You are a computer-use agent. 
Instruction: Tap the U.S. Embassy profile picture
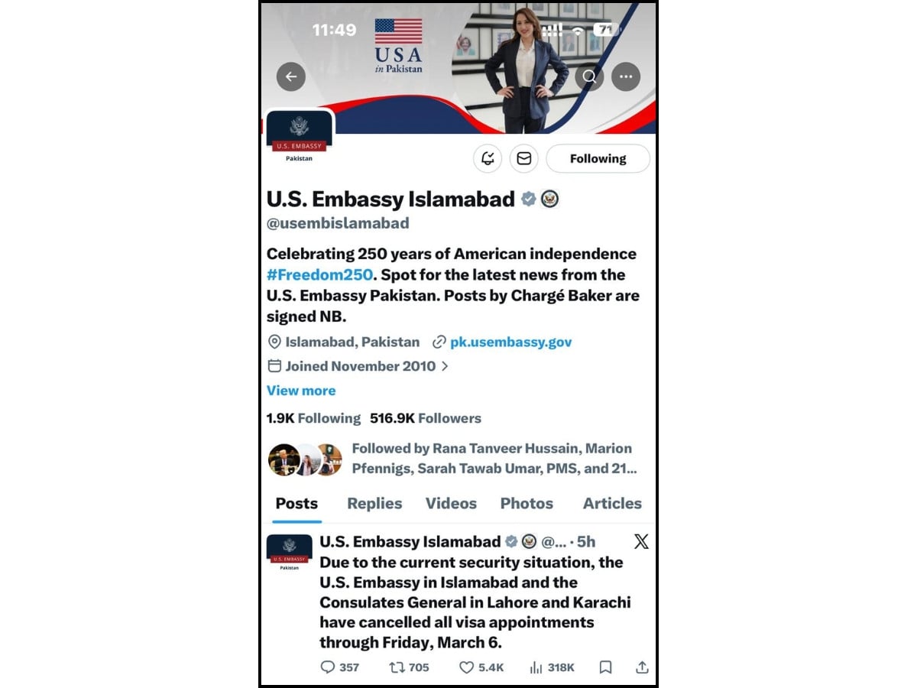(300, 138)
